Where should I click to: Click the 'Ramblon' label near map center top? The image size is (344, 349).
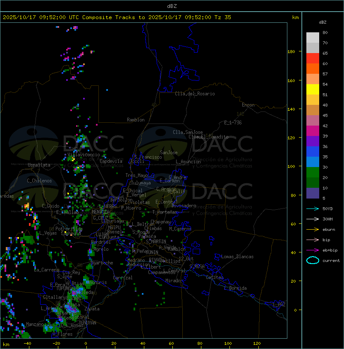(136, 120)
